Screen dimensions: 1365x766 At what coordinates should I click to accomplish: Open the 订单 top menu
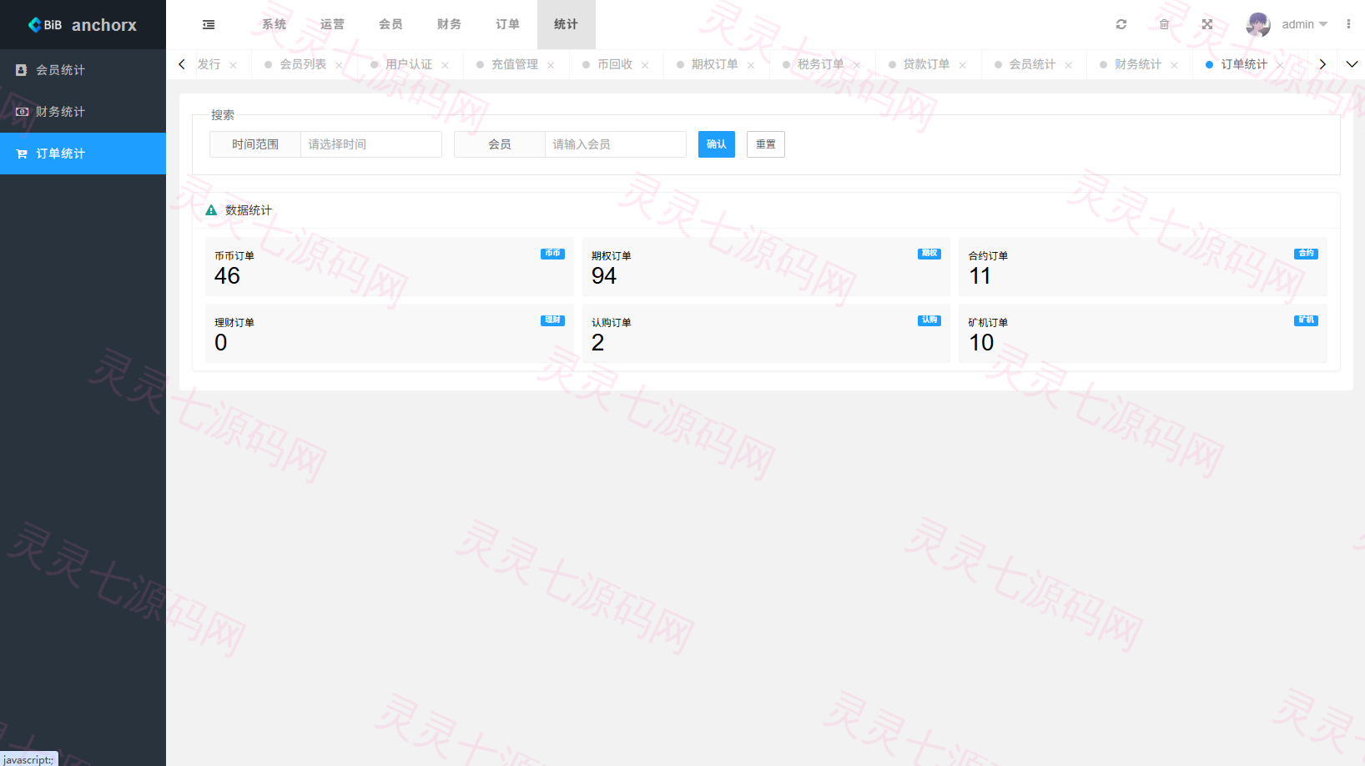coord(507,24)
